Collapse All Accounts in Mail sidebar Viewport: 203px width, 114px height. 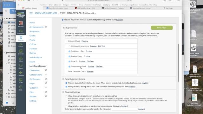(x=4, y=18)
